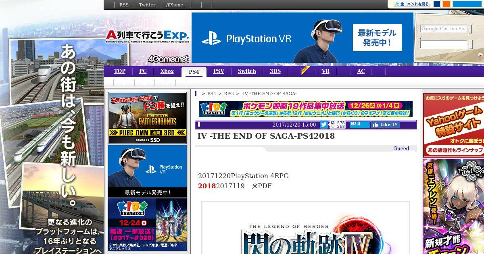
Task: Select the AC navigation tab
Action: tap(361, 71)
